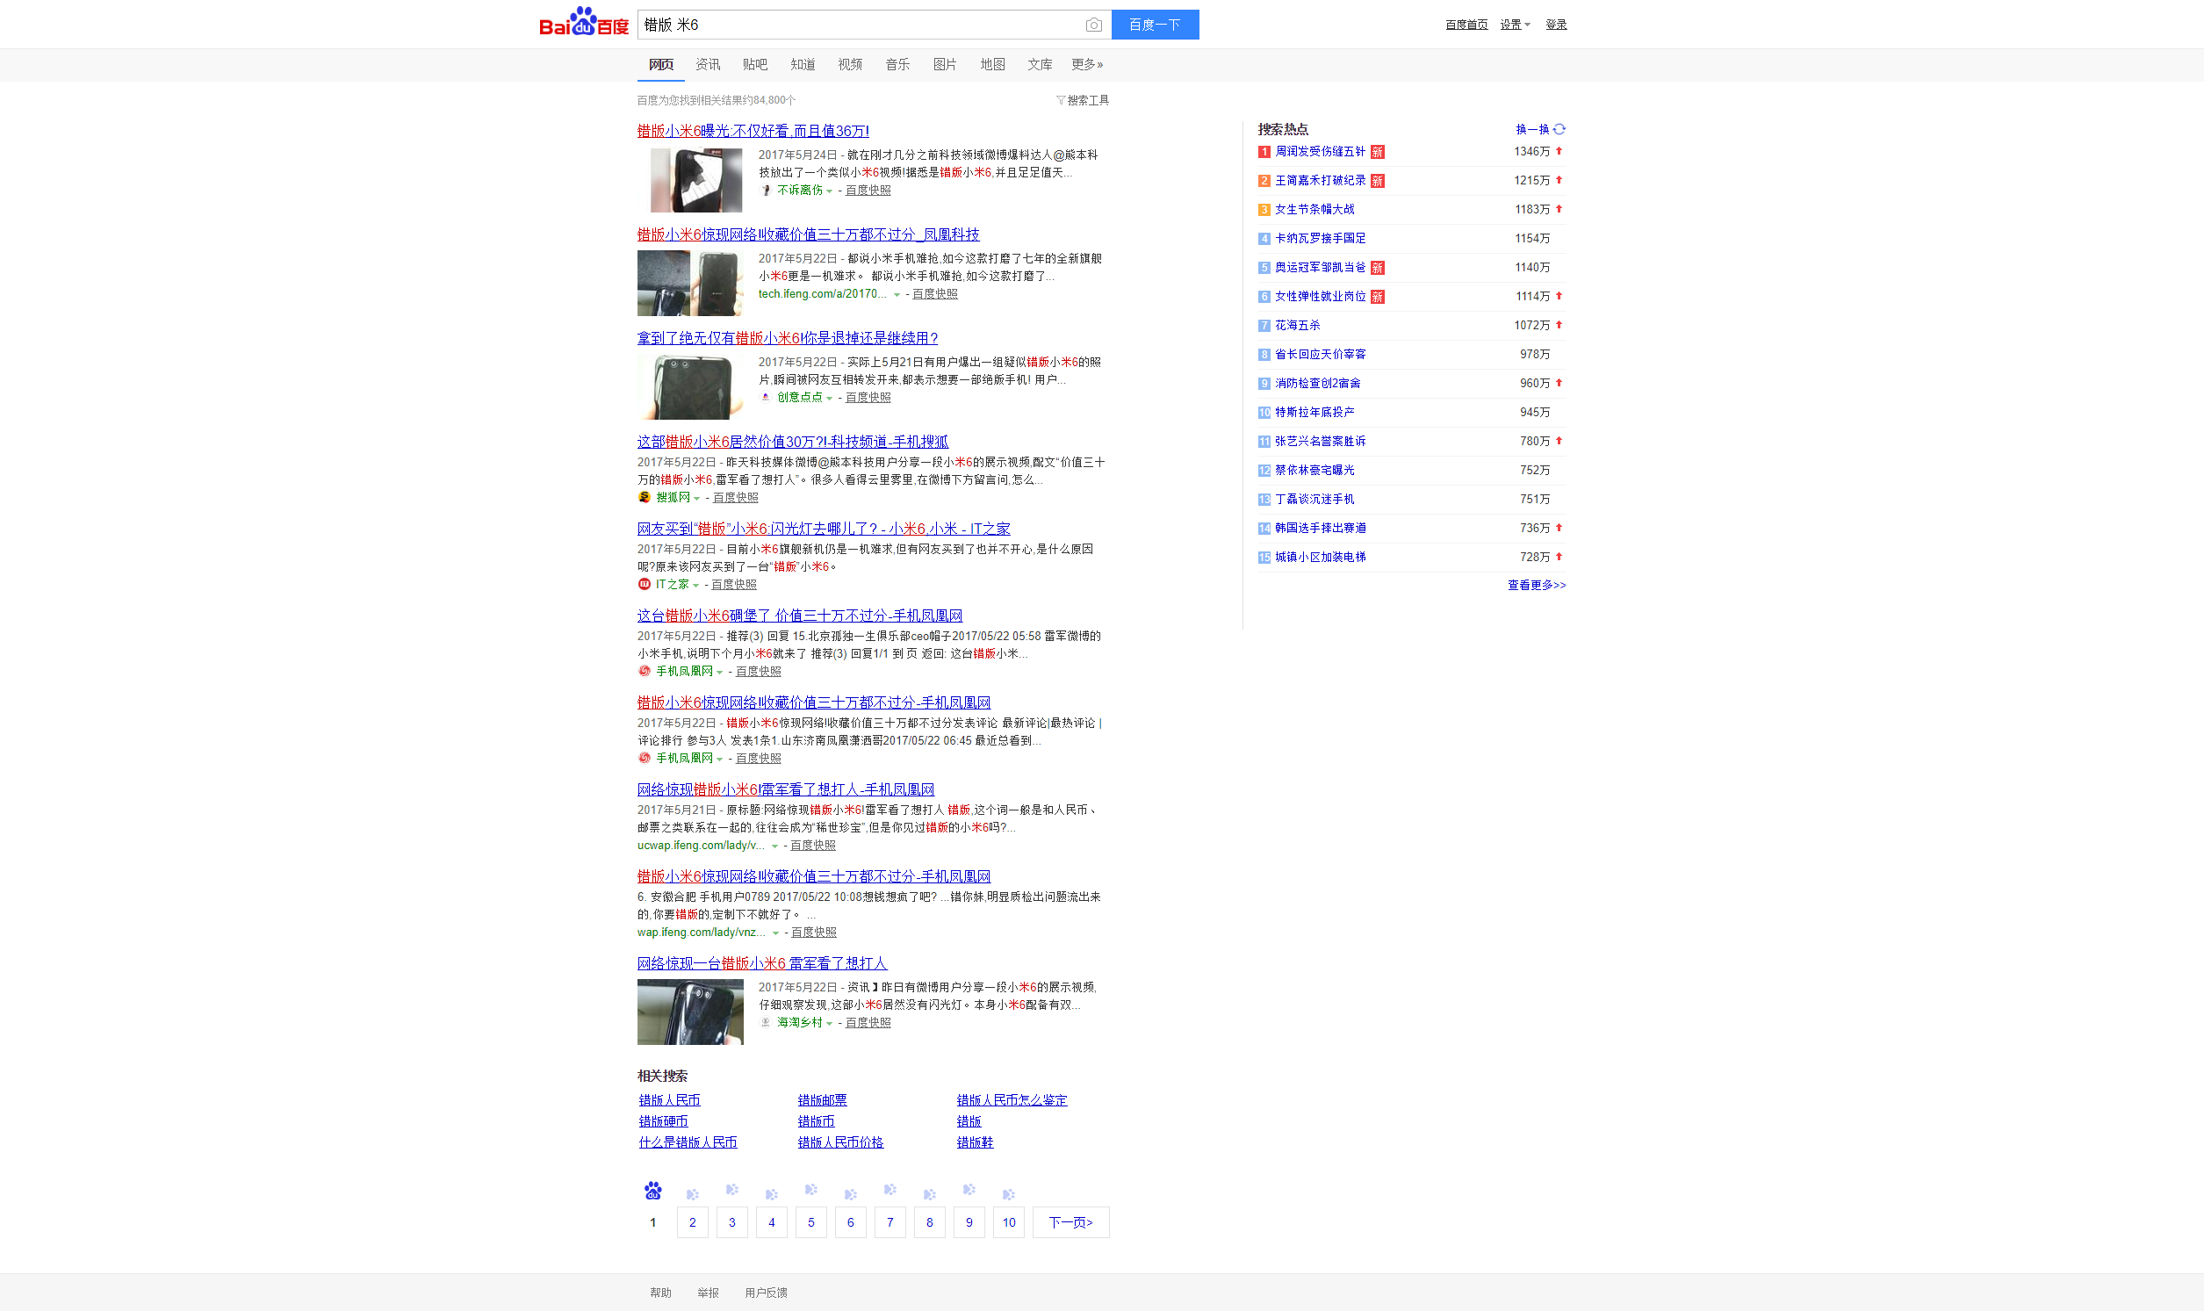This screenshot has width=2204, height=1311.
Task: Open 搜索工具 search tools
Action: pyautogui.click(x=1083, y=101)
